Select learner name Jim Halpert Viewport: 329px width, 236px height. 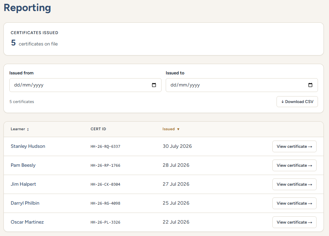click(23, 184)
